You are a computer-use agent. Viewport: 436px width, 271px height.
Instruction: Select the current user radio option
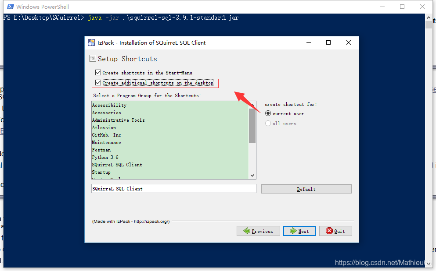268,113
